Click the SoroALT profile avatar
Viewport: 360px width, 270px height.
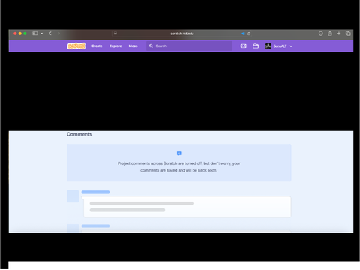(268, 46)
